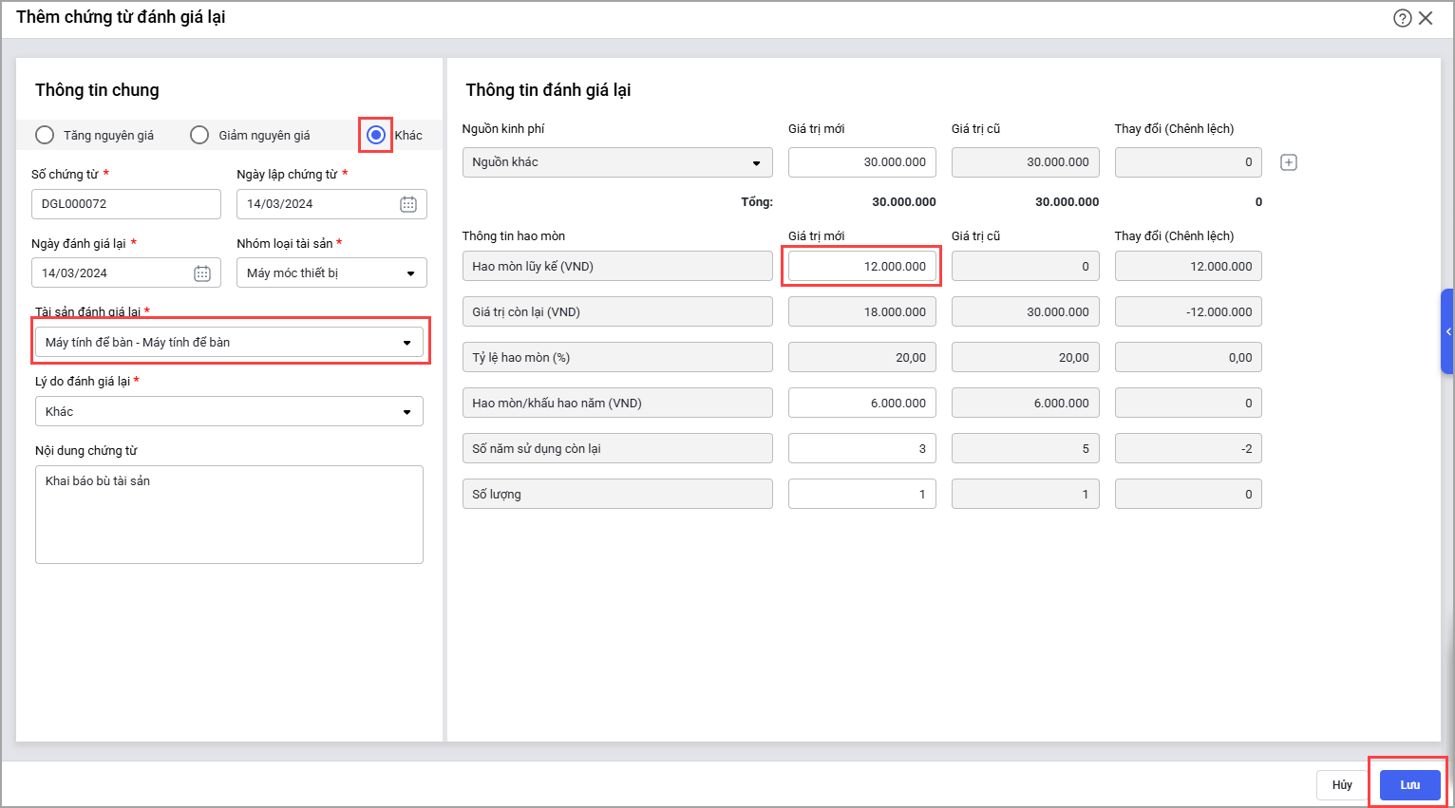Edit new value for Nguồn khác funding
The height and width of the screenshot is (808, 1455).
(862, 162)
